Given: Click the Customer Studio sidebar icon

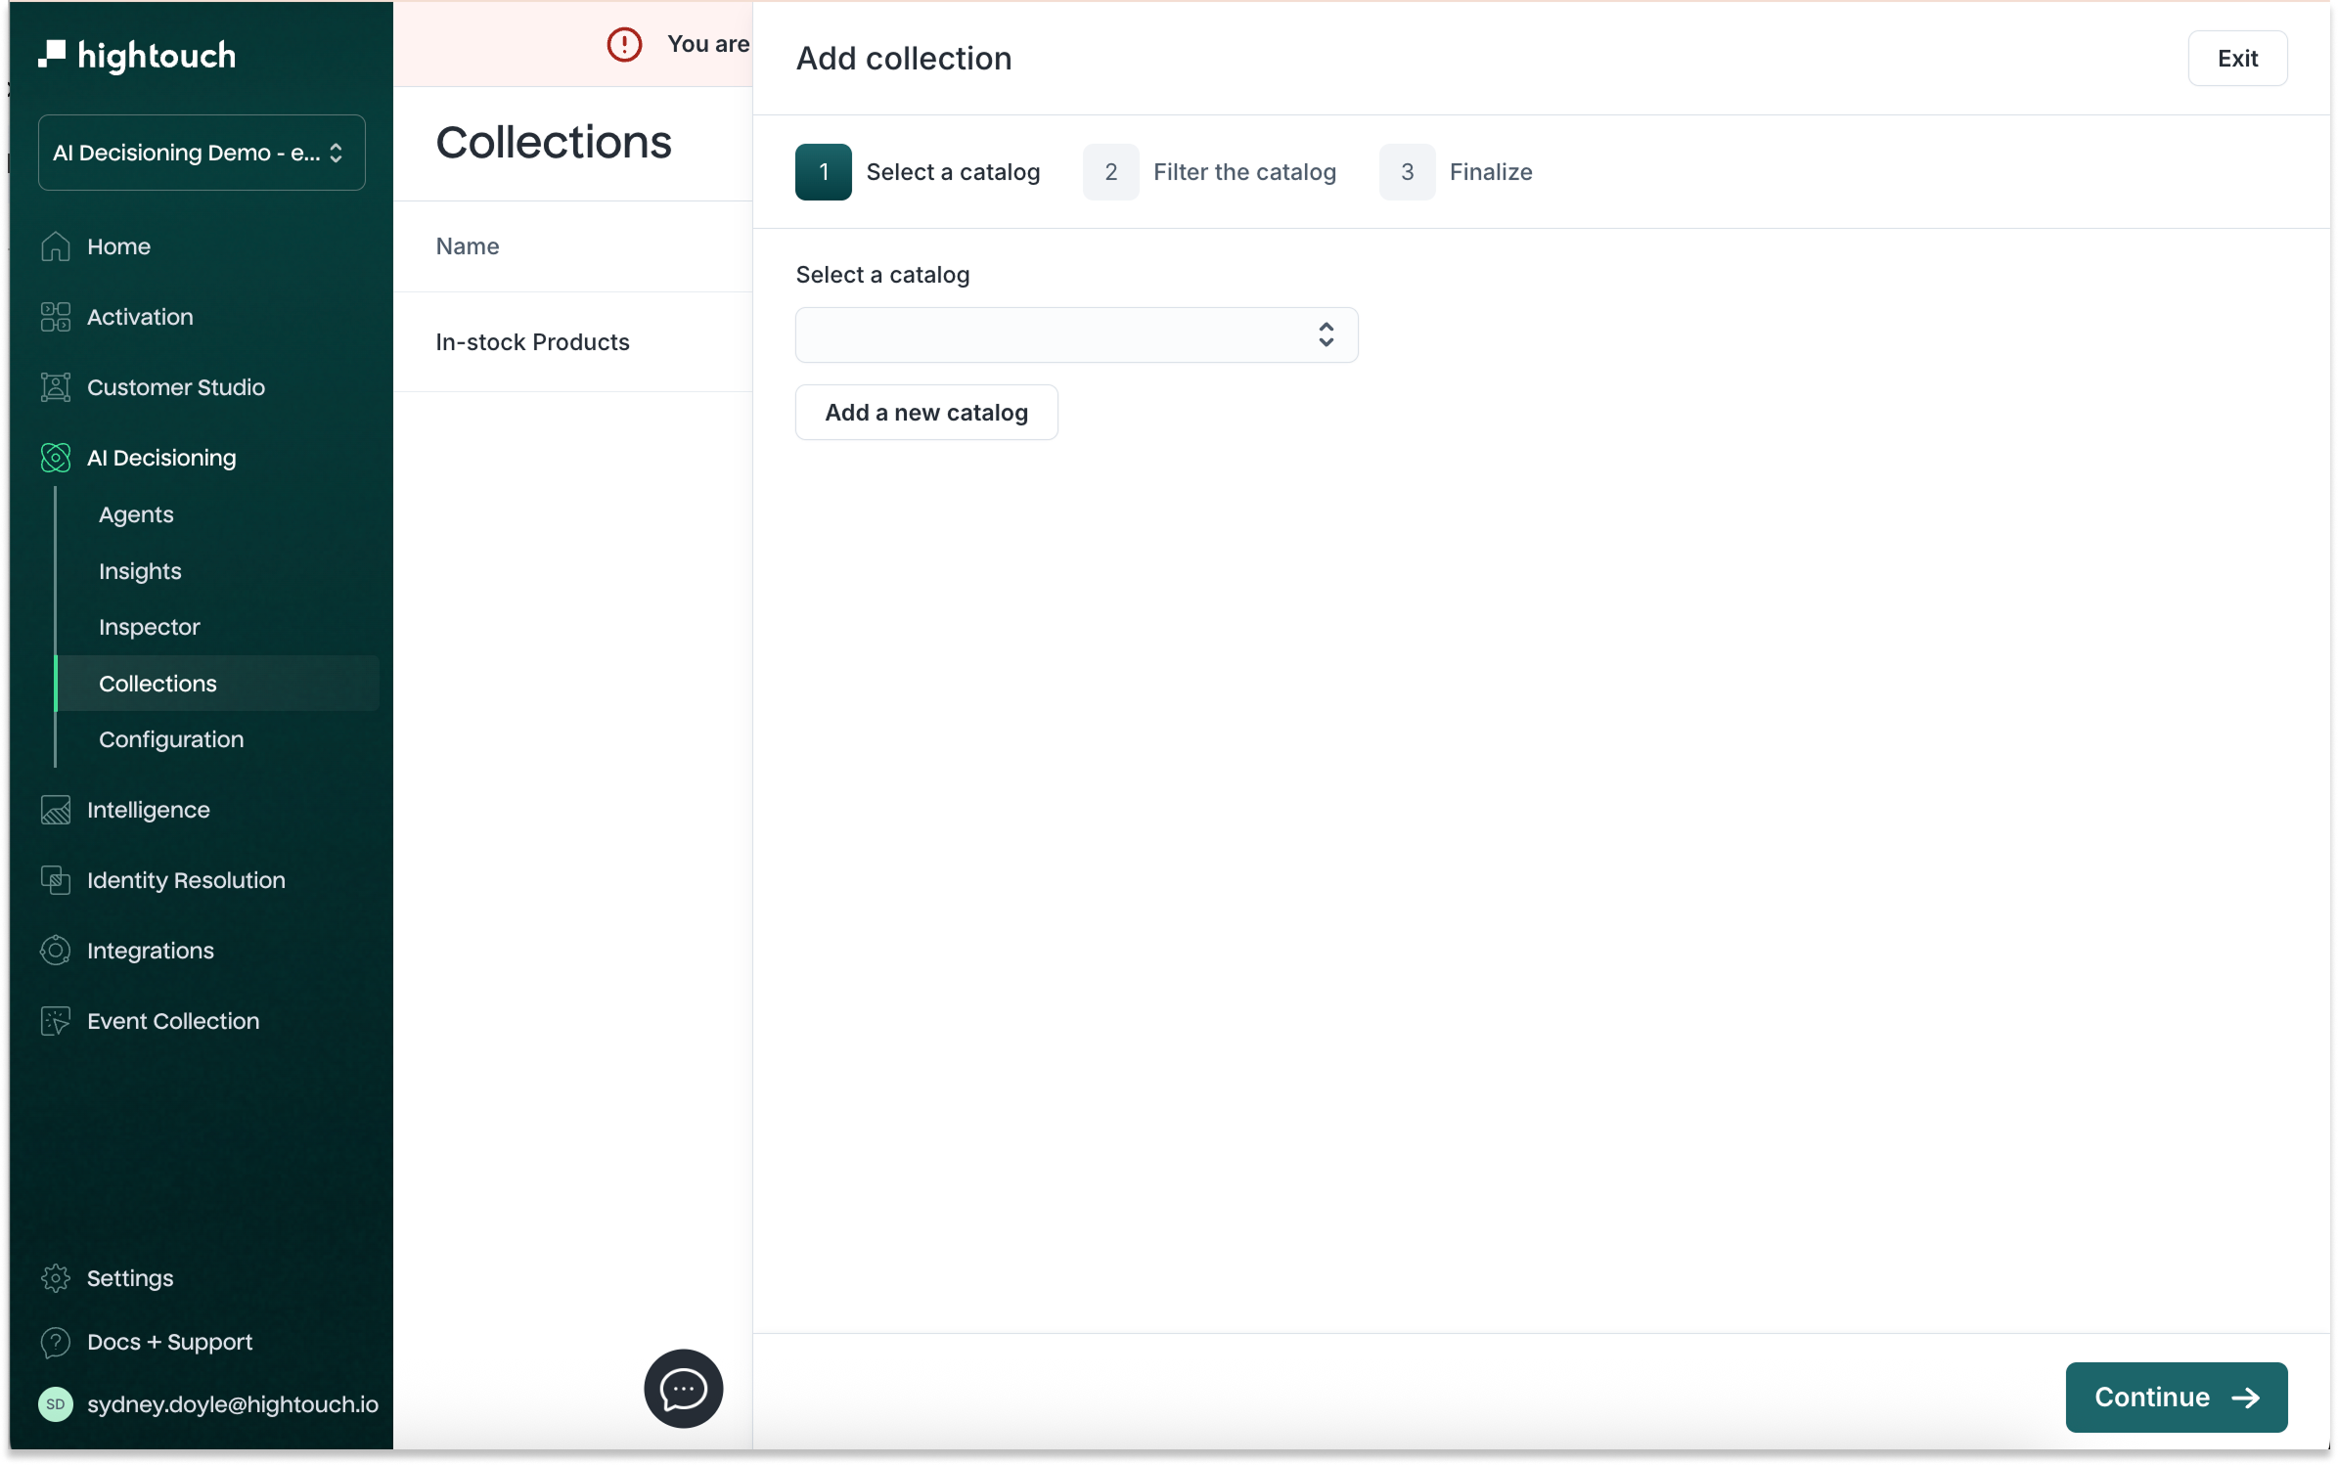Looking at the screenshot, I should (56, 387).
